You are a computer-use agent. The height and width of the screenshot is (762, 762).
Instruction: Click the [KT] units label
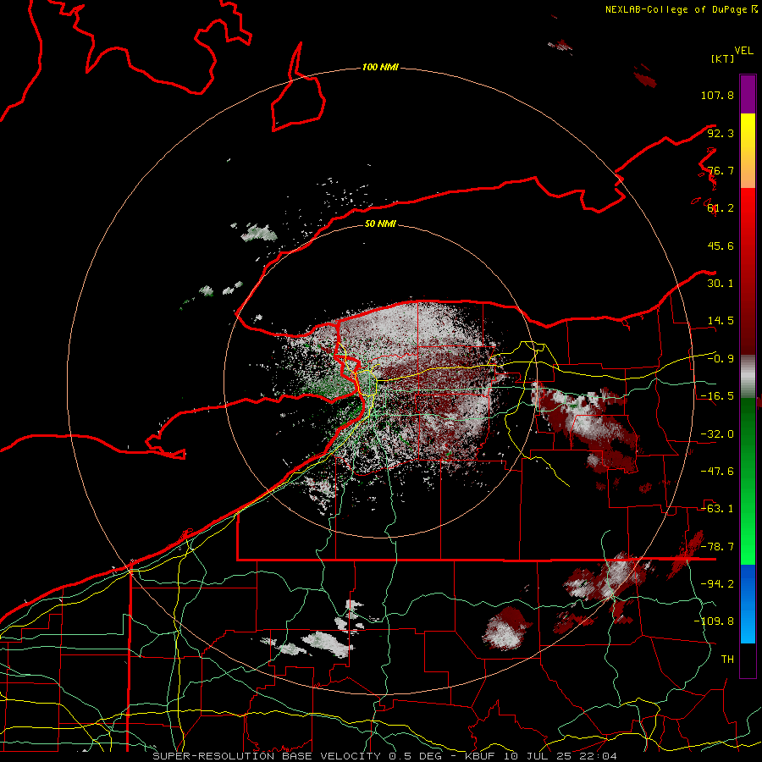pos(722,58)
